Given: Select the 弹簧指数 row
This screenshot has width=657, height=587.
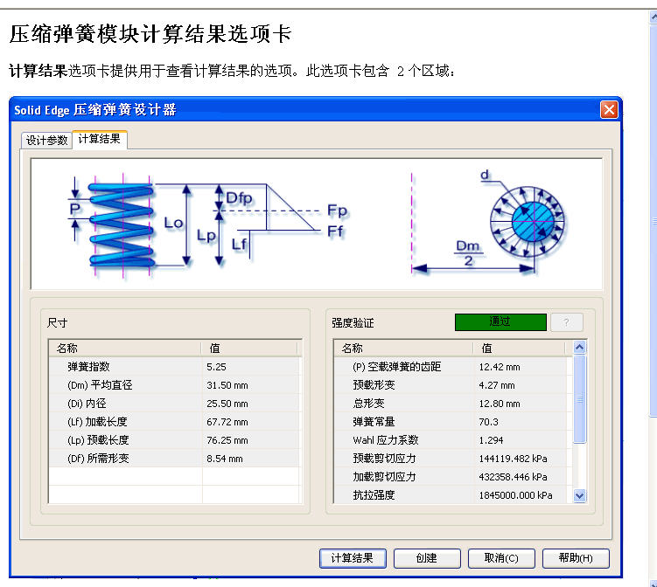Looking at the screenshot, I should pos(174,367).
